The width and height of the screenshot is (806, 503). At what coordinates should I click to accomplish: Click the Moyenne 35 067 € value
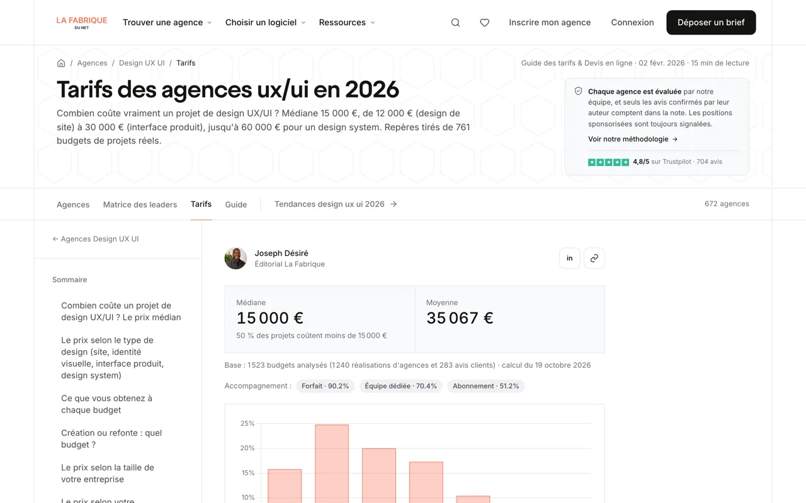click(x=460, y=318)
